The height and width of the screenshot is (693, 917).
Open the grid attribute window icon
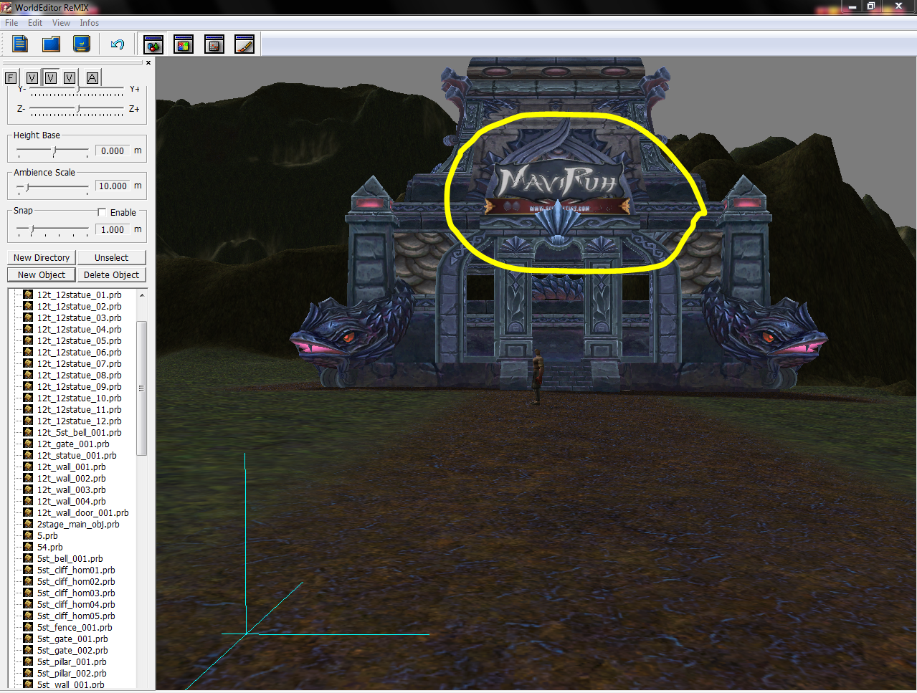pos(214,44)
